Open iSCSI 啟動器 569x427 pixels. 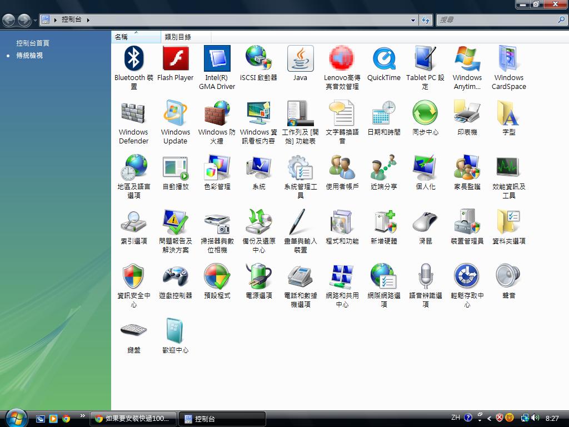(259, 63)
